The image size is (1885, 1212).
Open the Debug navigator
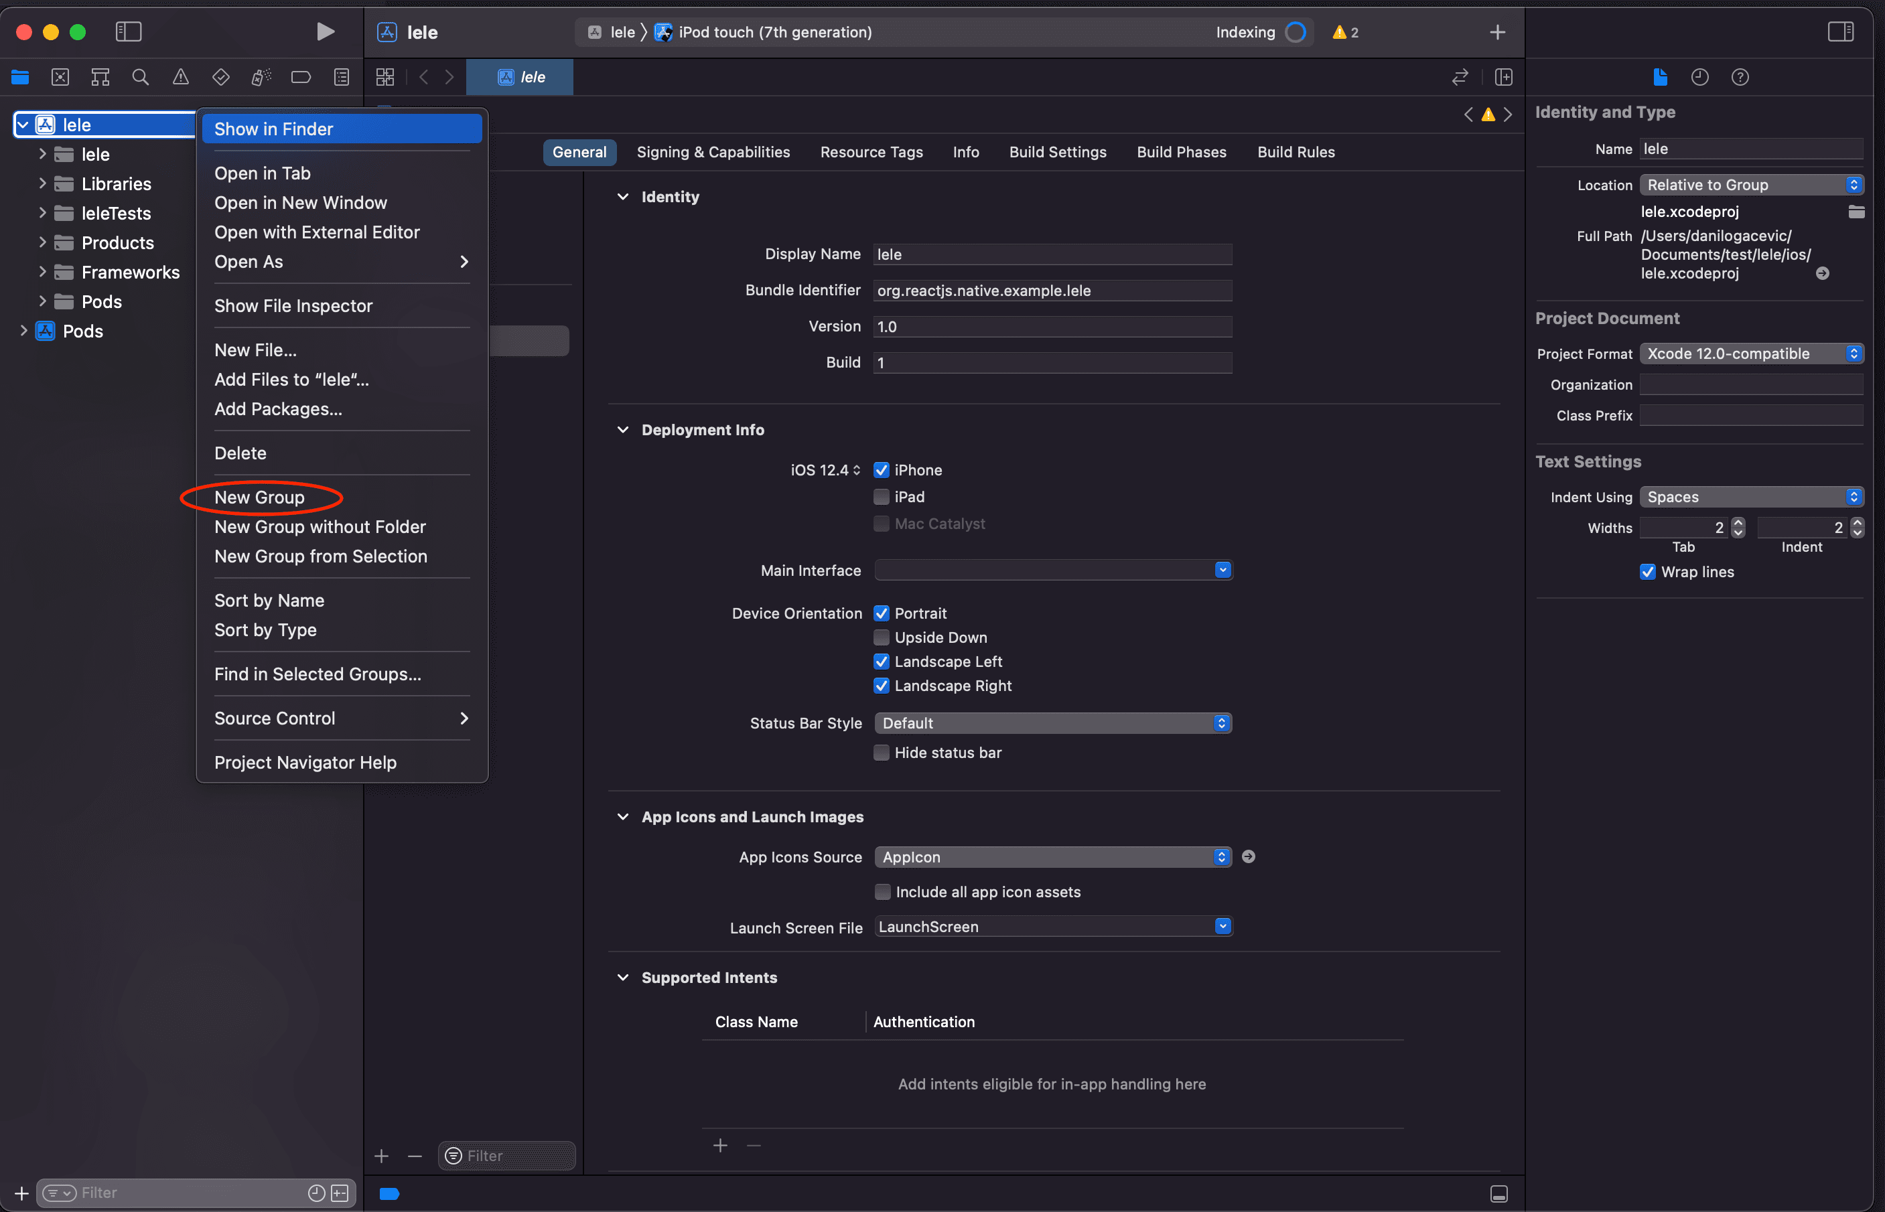click(261, 77)
